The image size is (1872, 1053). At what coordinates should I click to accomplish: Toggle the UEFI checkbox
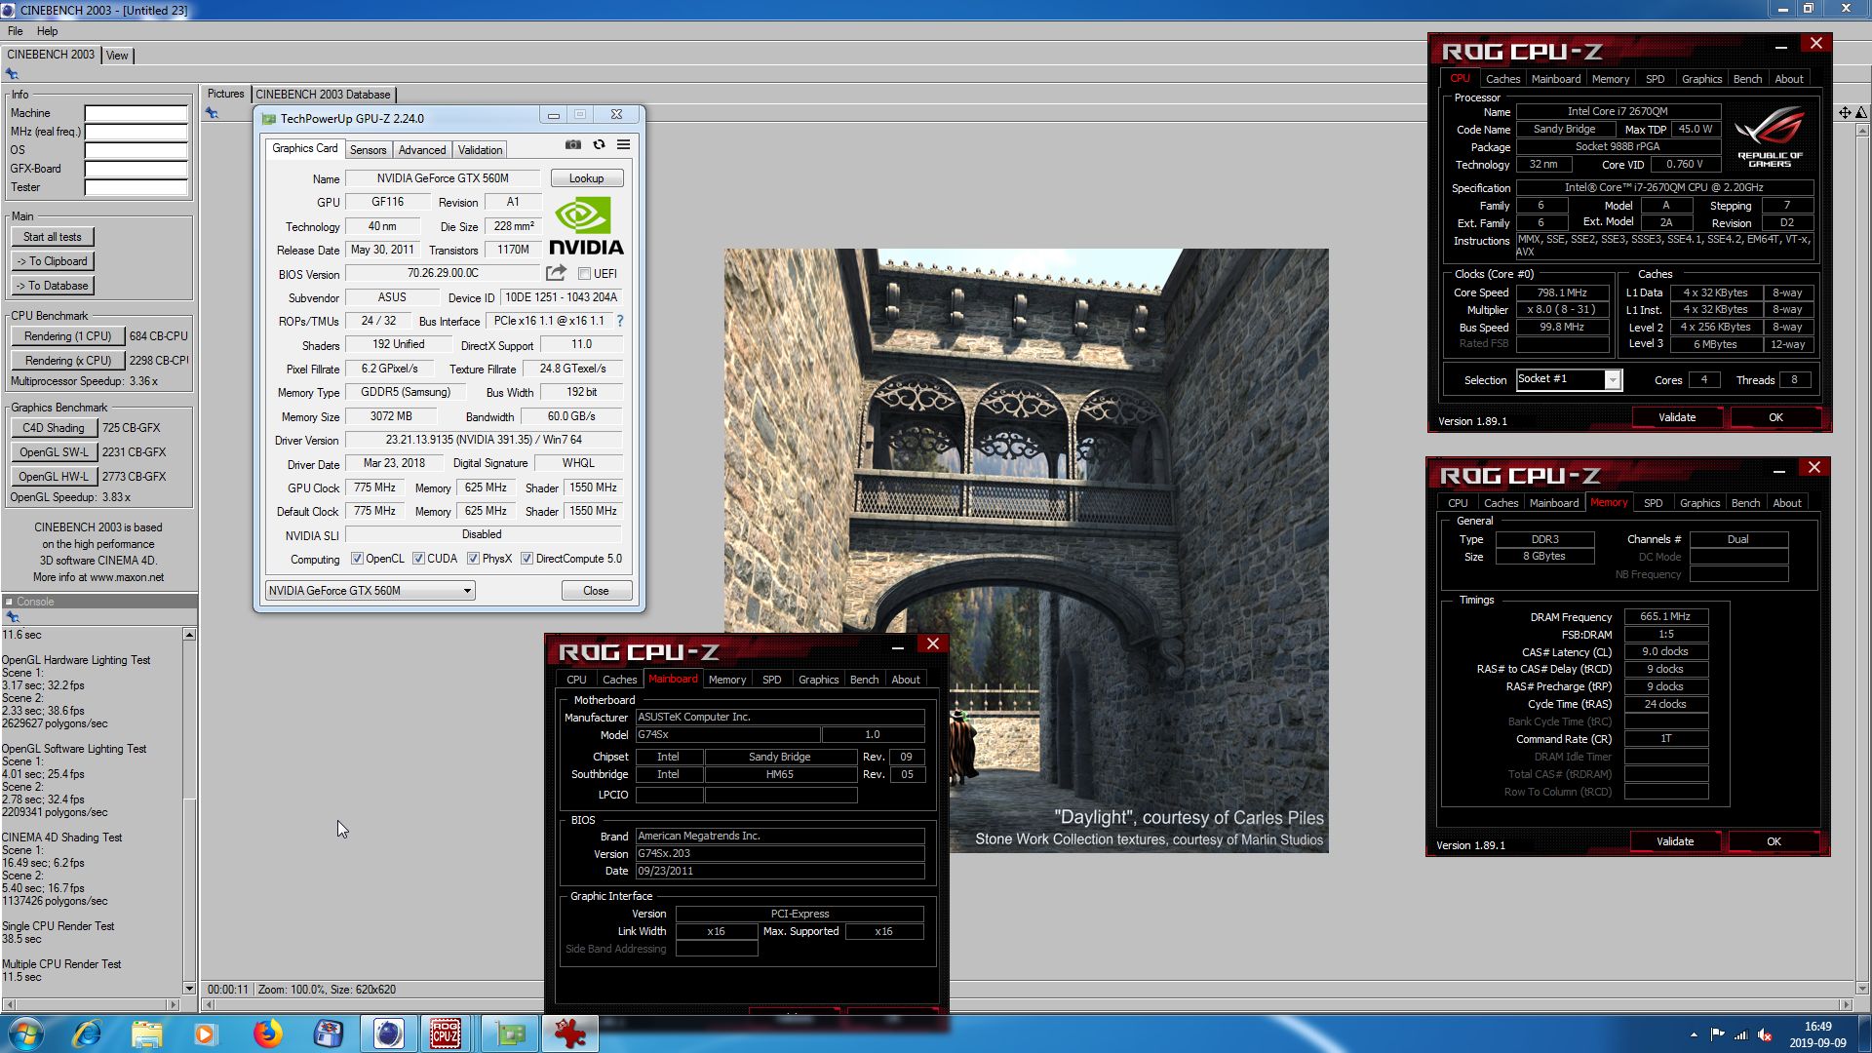click(x=584, y=274)
